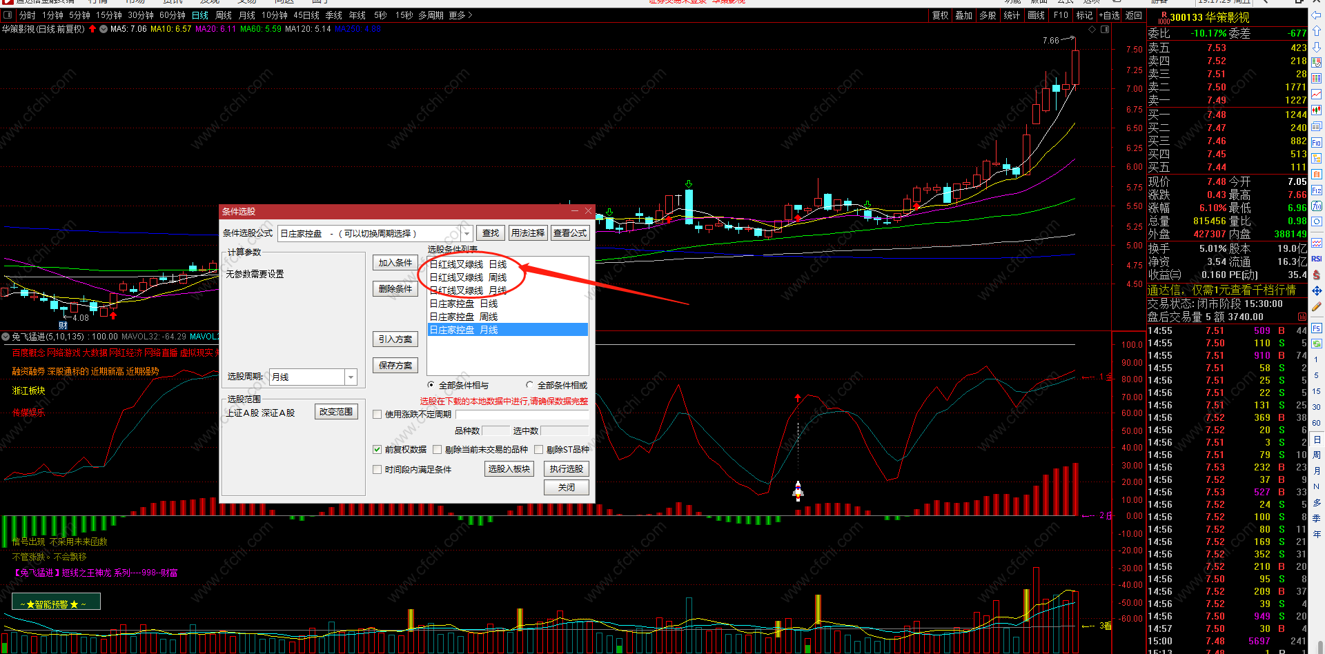Enable the 使用涨跌不定周期 checkbox

377,415
